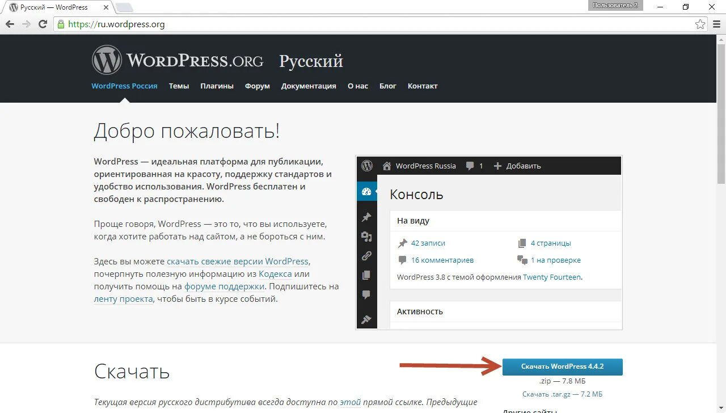Click the Скачать section heading
Viewport: 726px width, 413px height.
pyautogui.click(x=132, y=371)
